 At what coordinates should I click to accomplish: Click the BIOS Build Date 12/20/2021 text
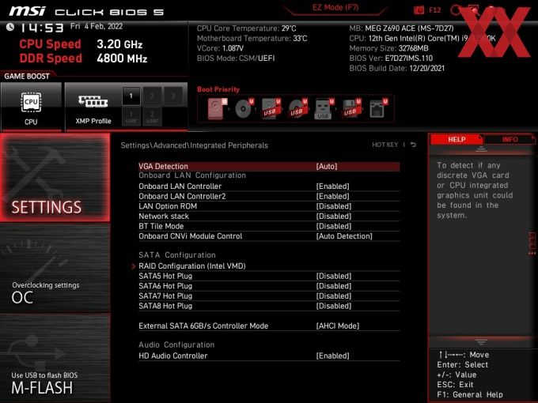click(x=397, y=68)
